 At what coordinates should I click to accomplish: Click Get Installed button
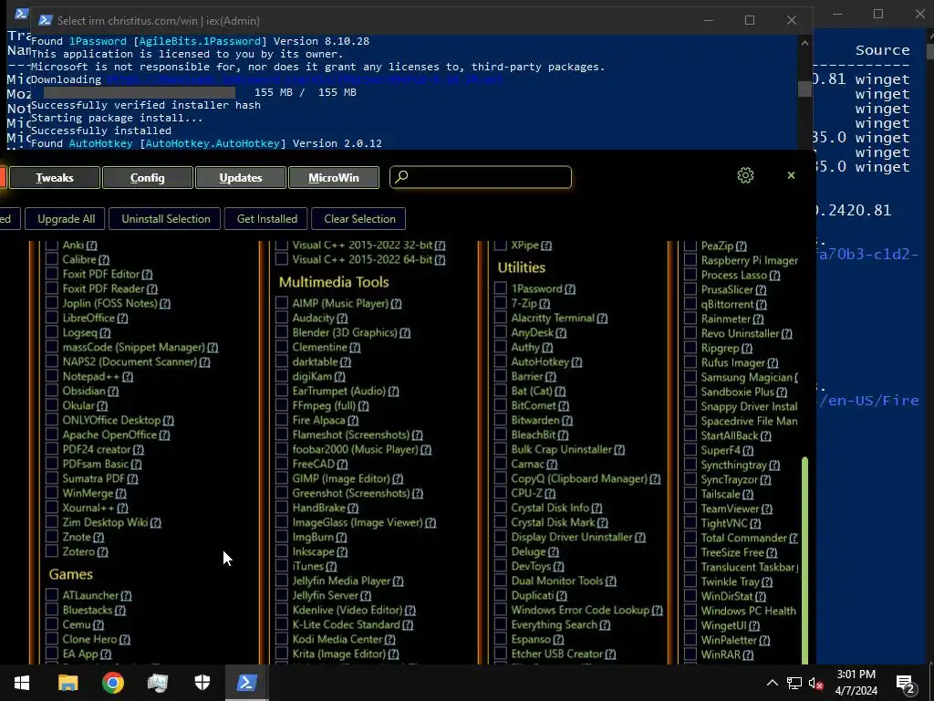click(x=267, y=219)
